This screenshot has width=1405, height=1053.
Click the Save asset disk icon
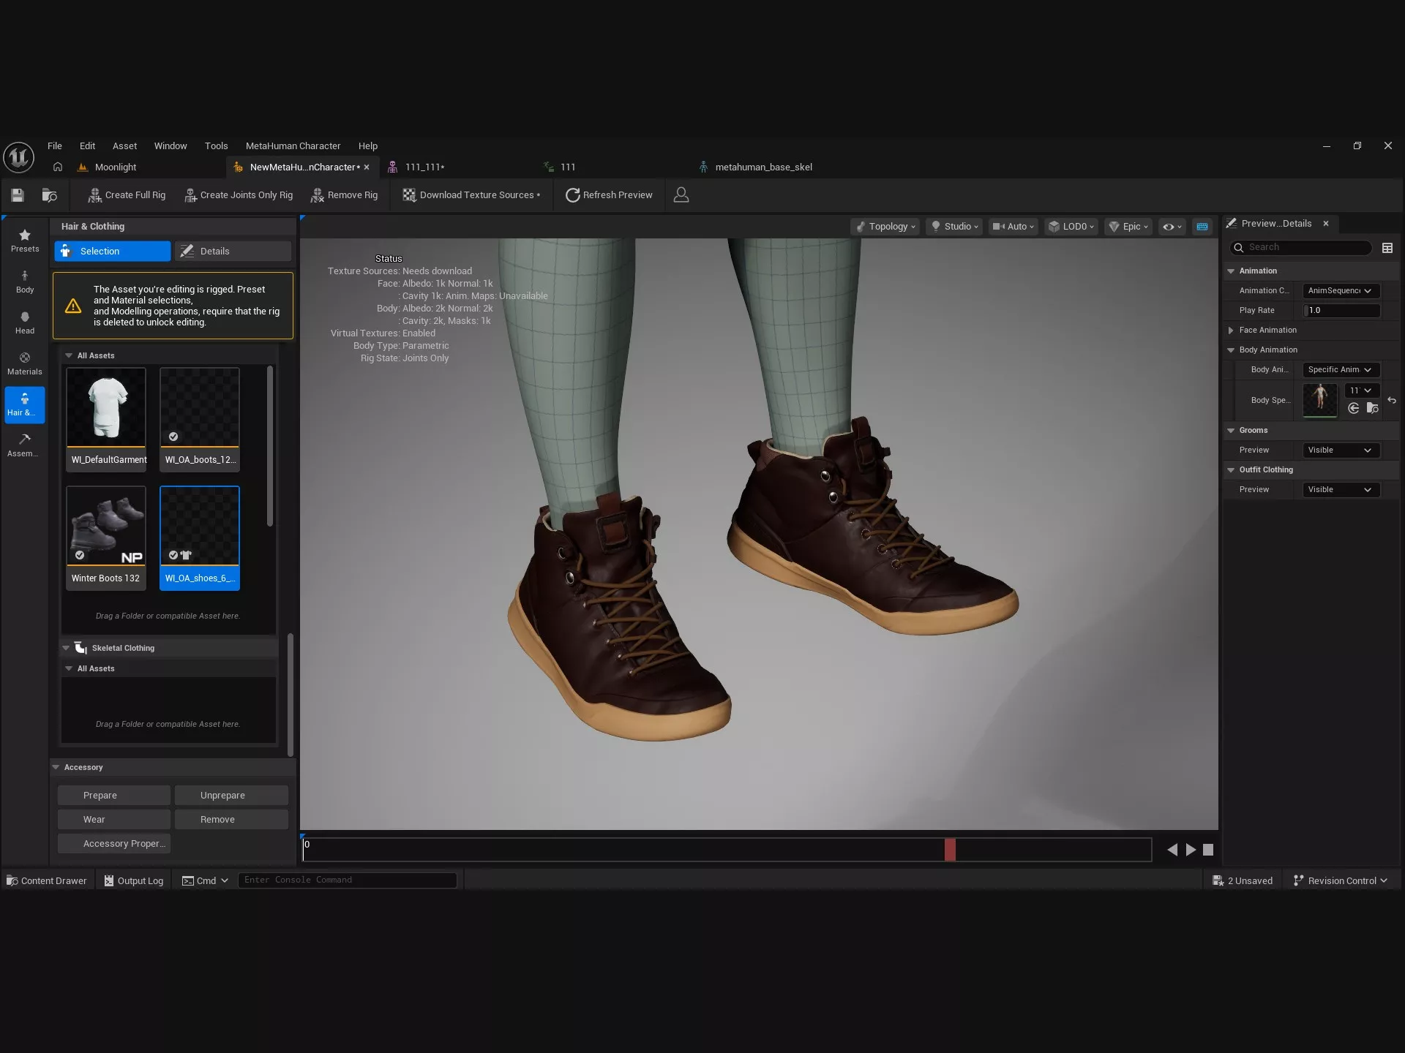pos(18,195)
